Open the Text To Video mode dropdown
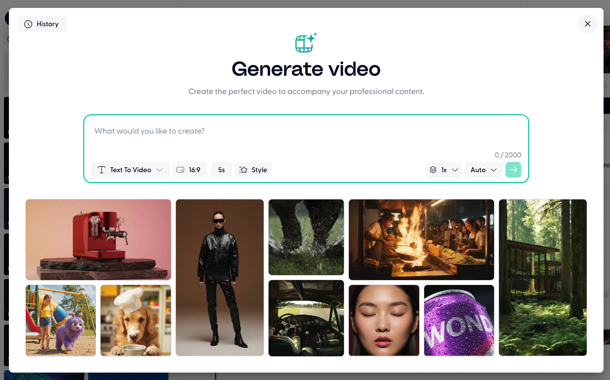The width and height of the screenshot is (610, 380). point(131,170)
